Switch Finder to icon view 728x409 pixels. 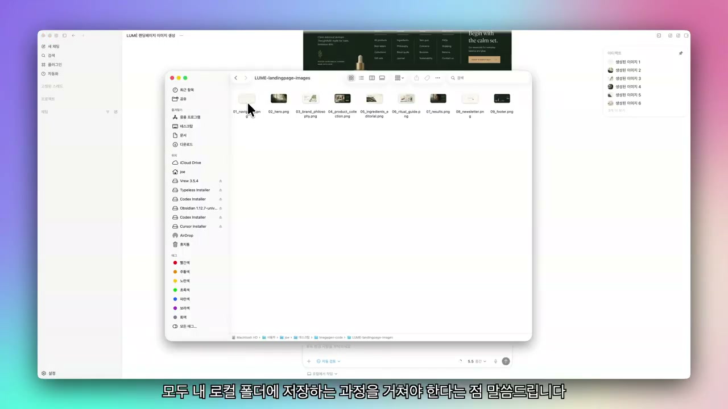pos(351,78)
